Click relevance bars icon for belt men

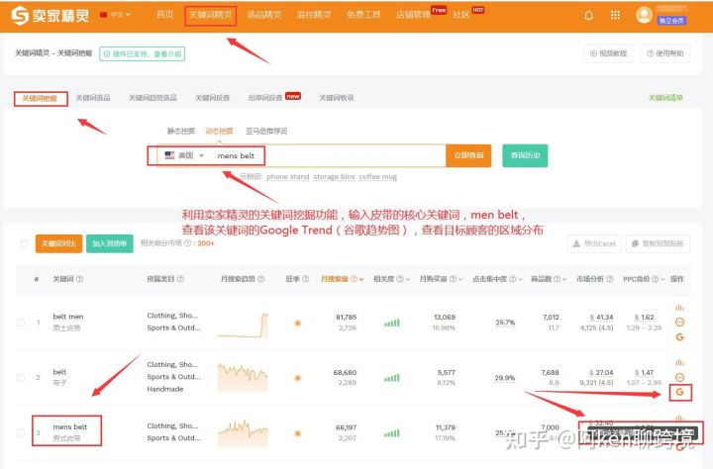391,323
